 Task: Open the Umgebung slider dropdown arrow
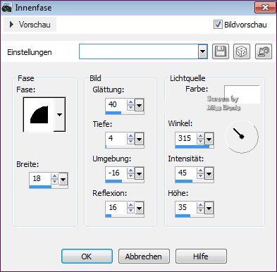point(140,174)
